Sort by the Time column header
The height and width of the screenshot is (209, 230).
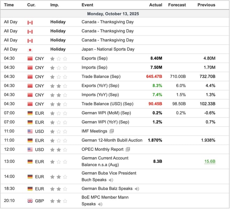click(x=9, y=5)
